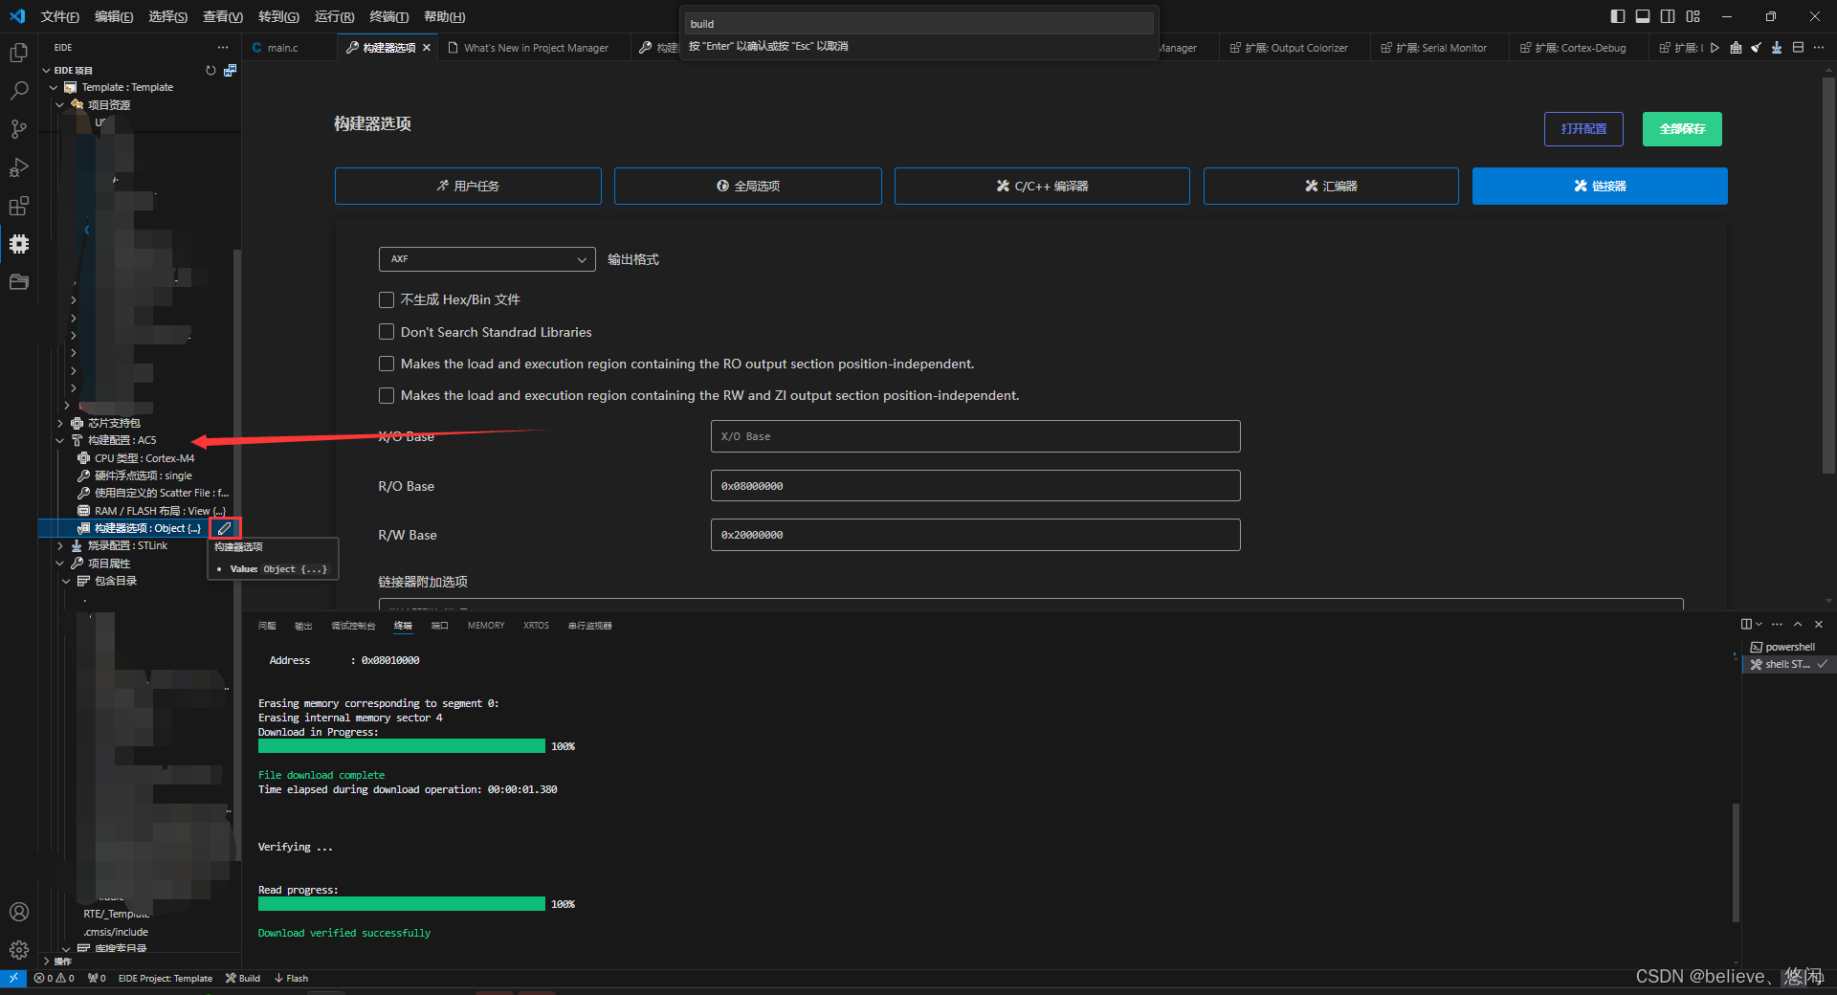The width and height of the screenshot is (1837, 995).
Task: Click the Flash icon in status bar
Action: pyautogui.click(x=291, y=978)
